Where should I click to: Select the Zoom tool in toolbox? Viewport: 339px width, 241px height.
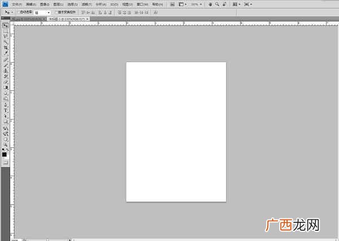click(x=6, y=144)
